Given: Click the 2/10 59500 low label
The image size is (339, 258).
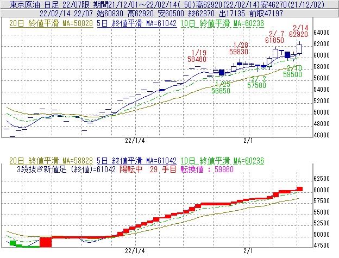Looking at the screenshot, I should (293, 71).
